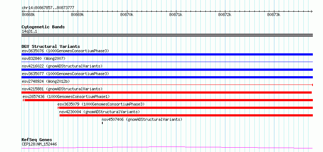The image size is (323, 152).
Task: Click the blue bar for nsv4216022
Action: pos(167,70)
